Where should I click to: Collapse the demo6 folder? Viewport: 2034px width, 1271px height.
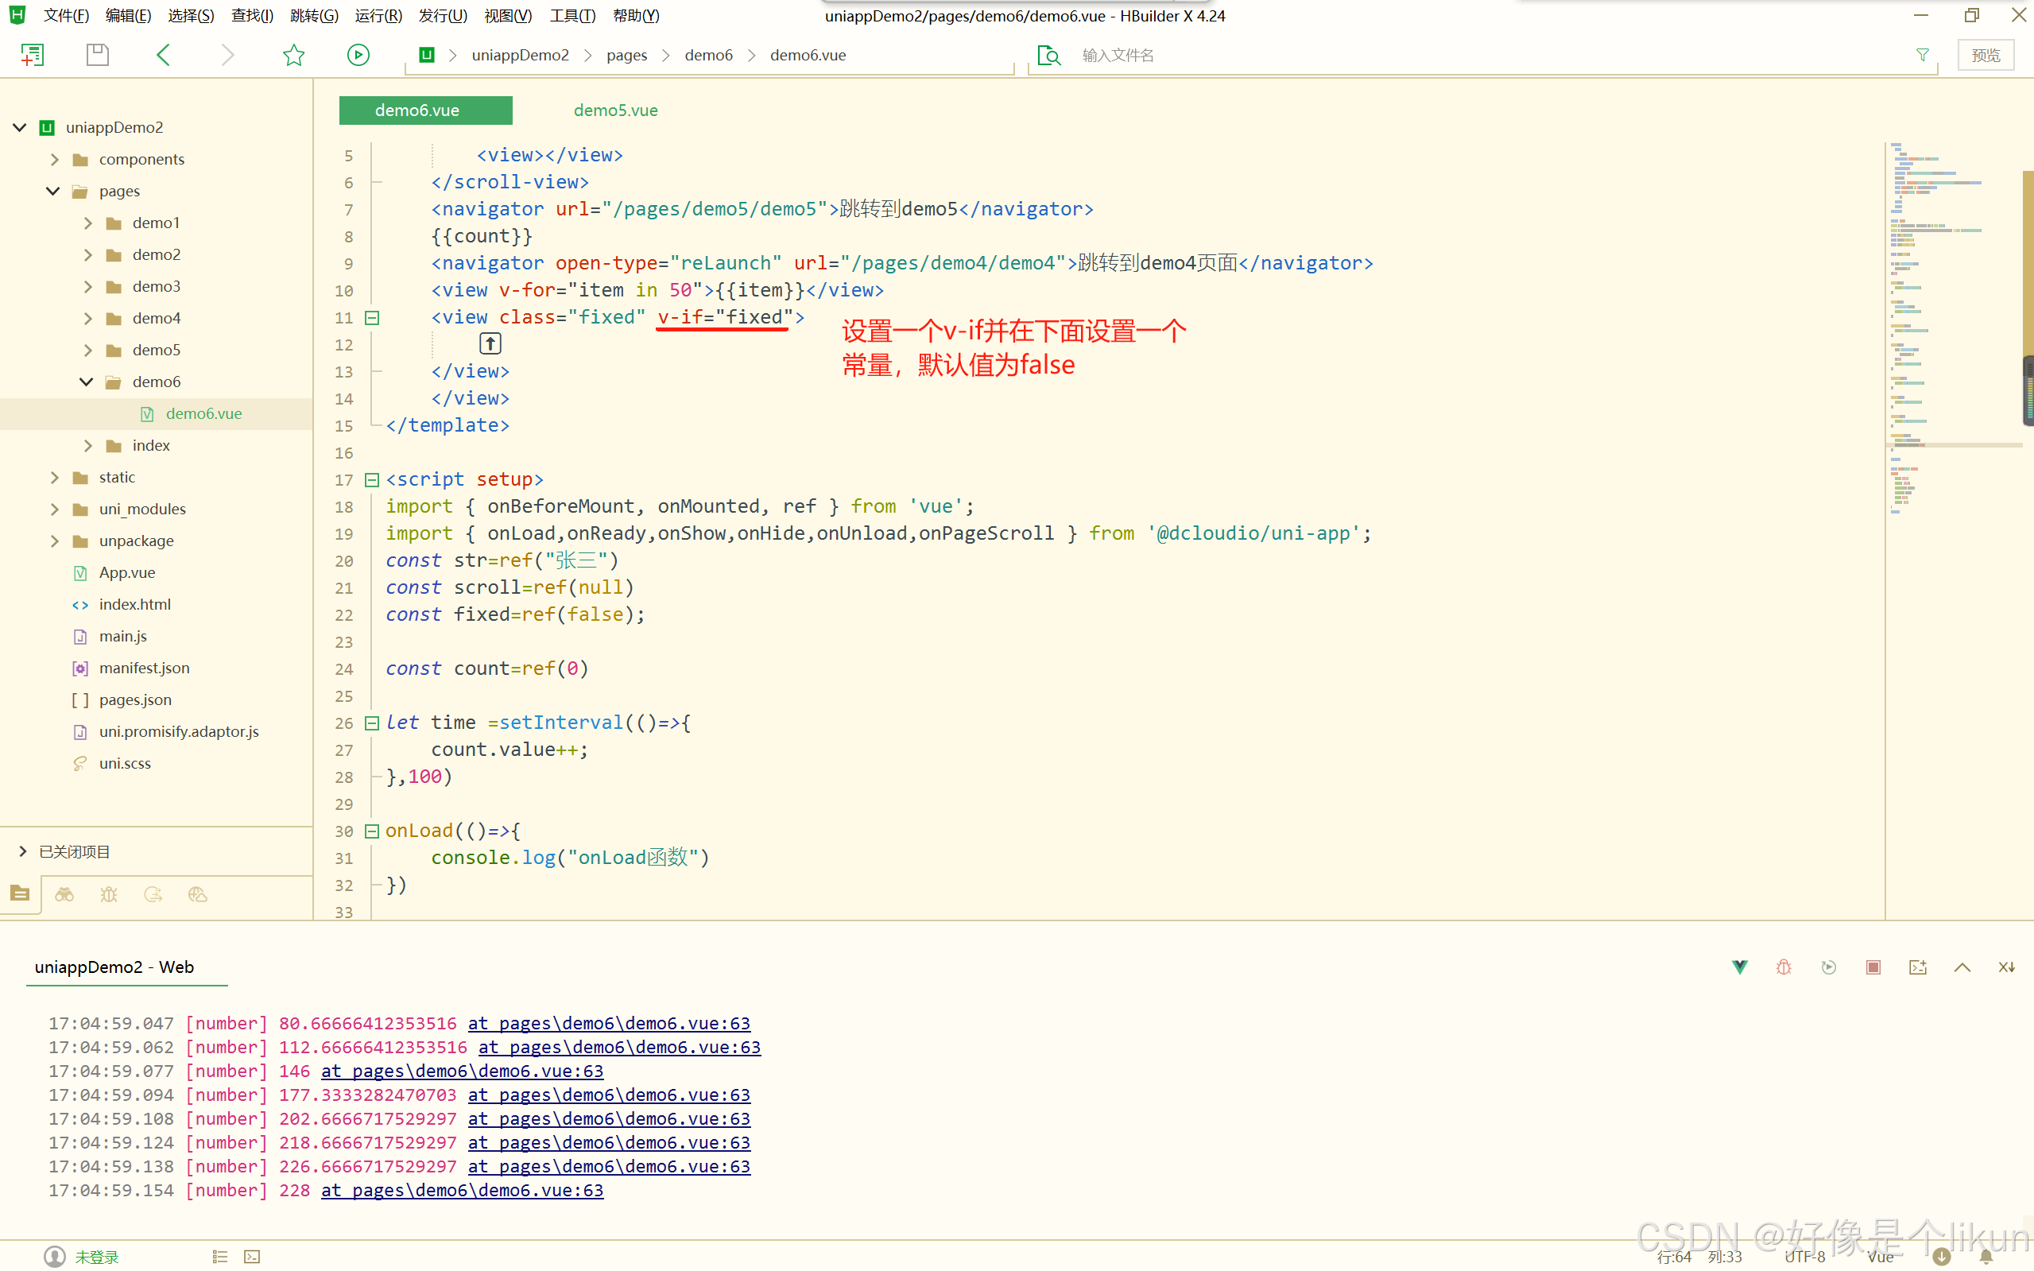click(86, 382)
